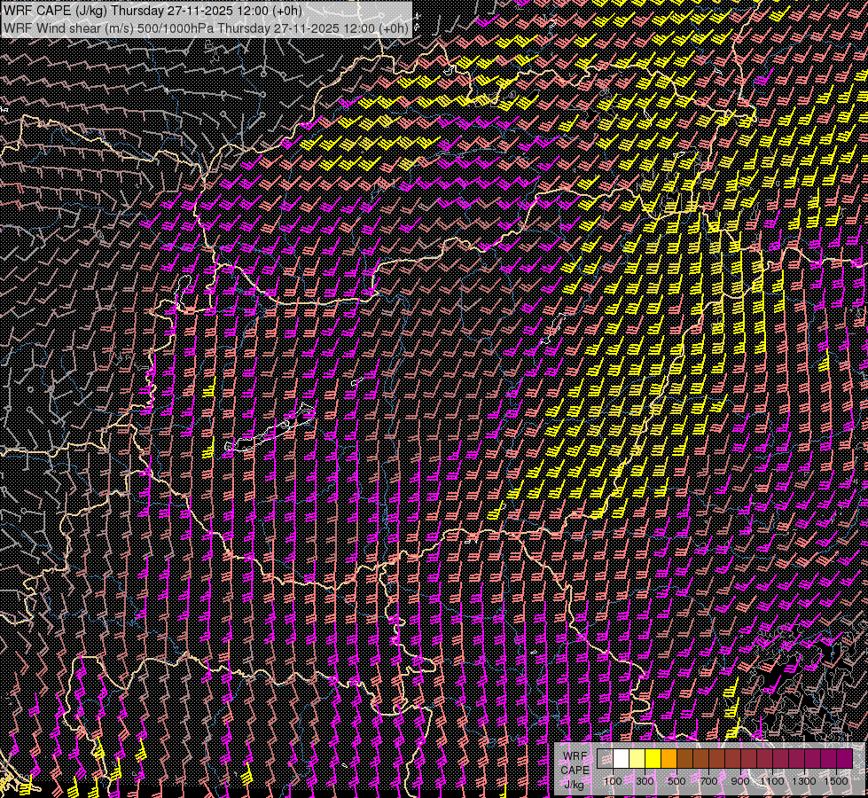The height and width of the screenshot is (798, 868).
Task: Click the 100 value on the legend scale
Action: click(613, 781)
